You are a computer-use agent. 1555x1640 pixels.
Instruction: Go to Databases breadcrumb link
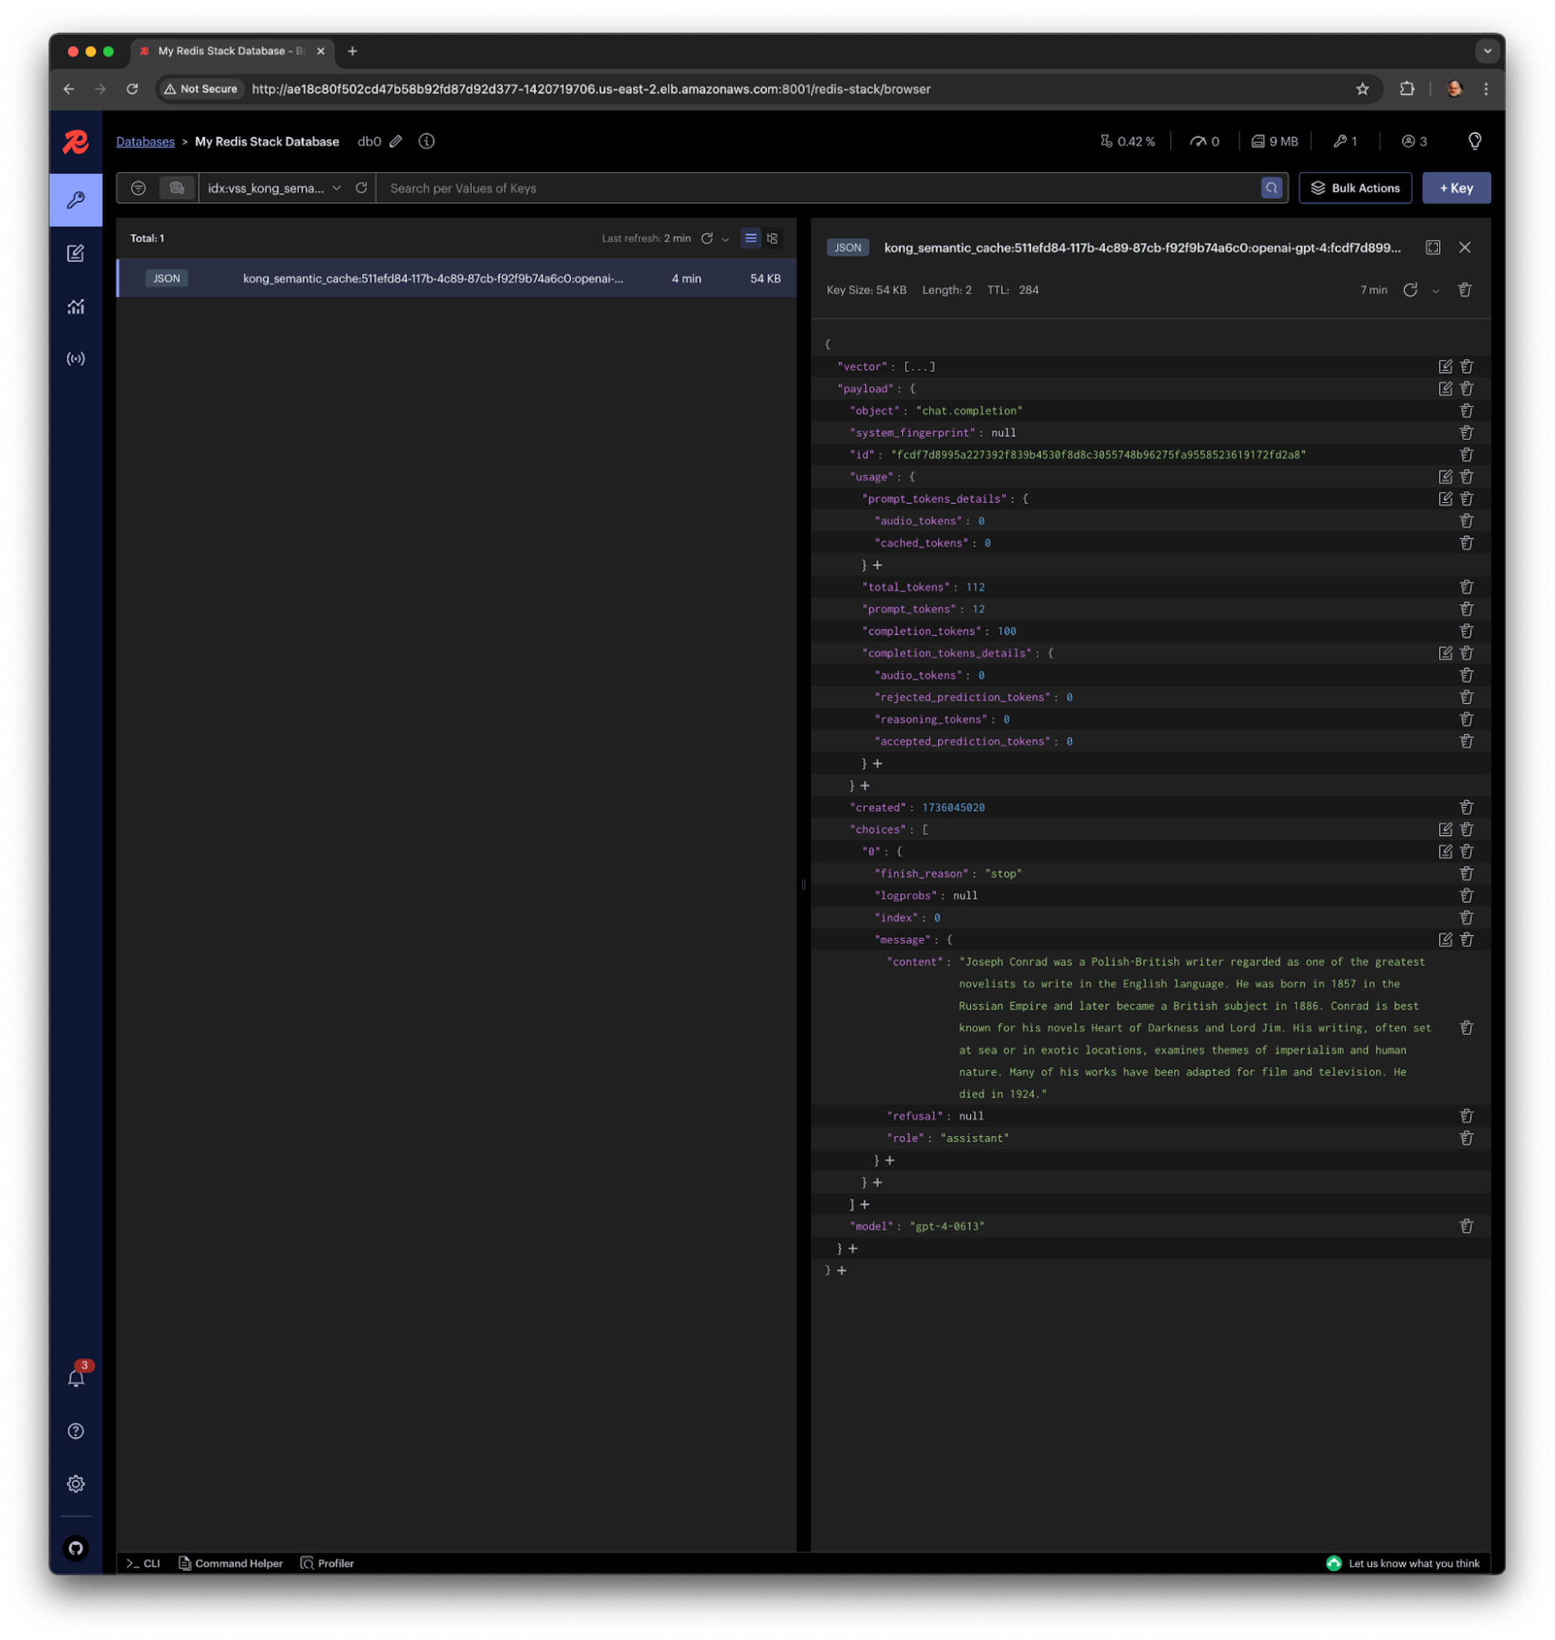145,142
